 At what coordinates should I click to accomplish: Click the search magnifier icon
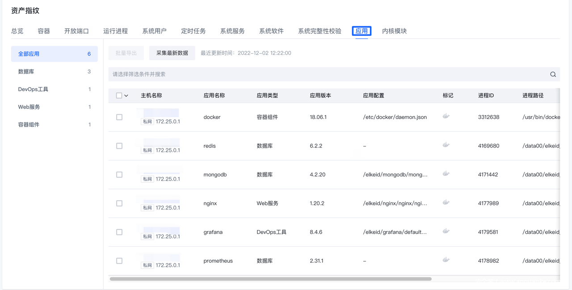[553, 74]
